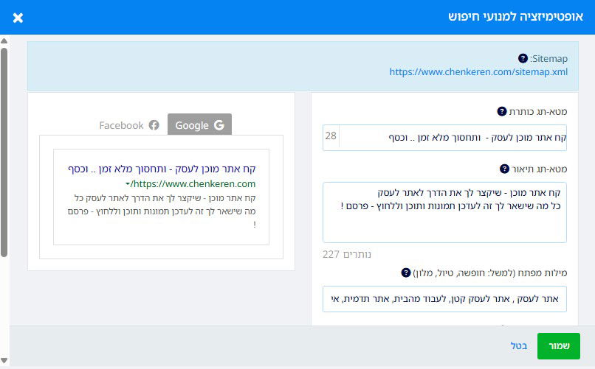Click the preview title link in Google snippet
The width and height of the screenshot is (595, 369).
pos(162,169)
